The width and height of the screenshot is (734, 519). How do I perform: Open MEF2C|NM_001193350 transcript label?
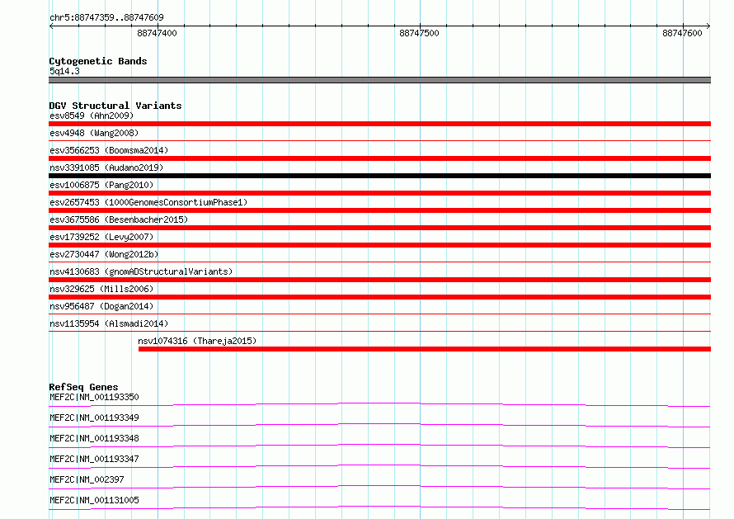94,397
